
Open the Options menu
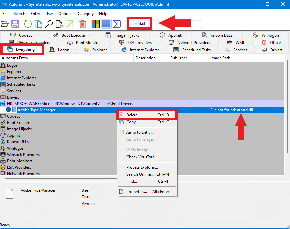[65, 14]
